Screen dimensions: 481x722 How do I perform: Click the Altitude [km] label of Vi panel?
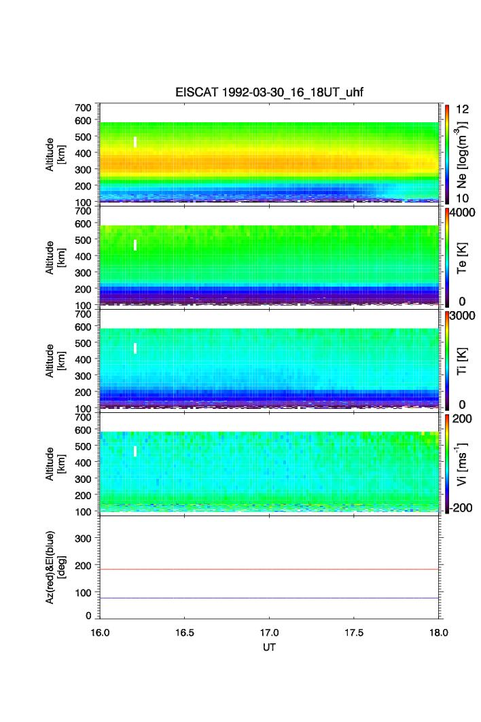pos(55,464)
